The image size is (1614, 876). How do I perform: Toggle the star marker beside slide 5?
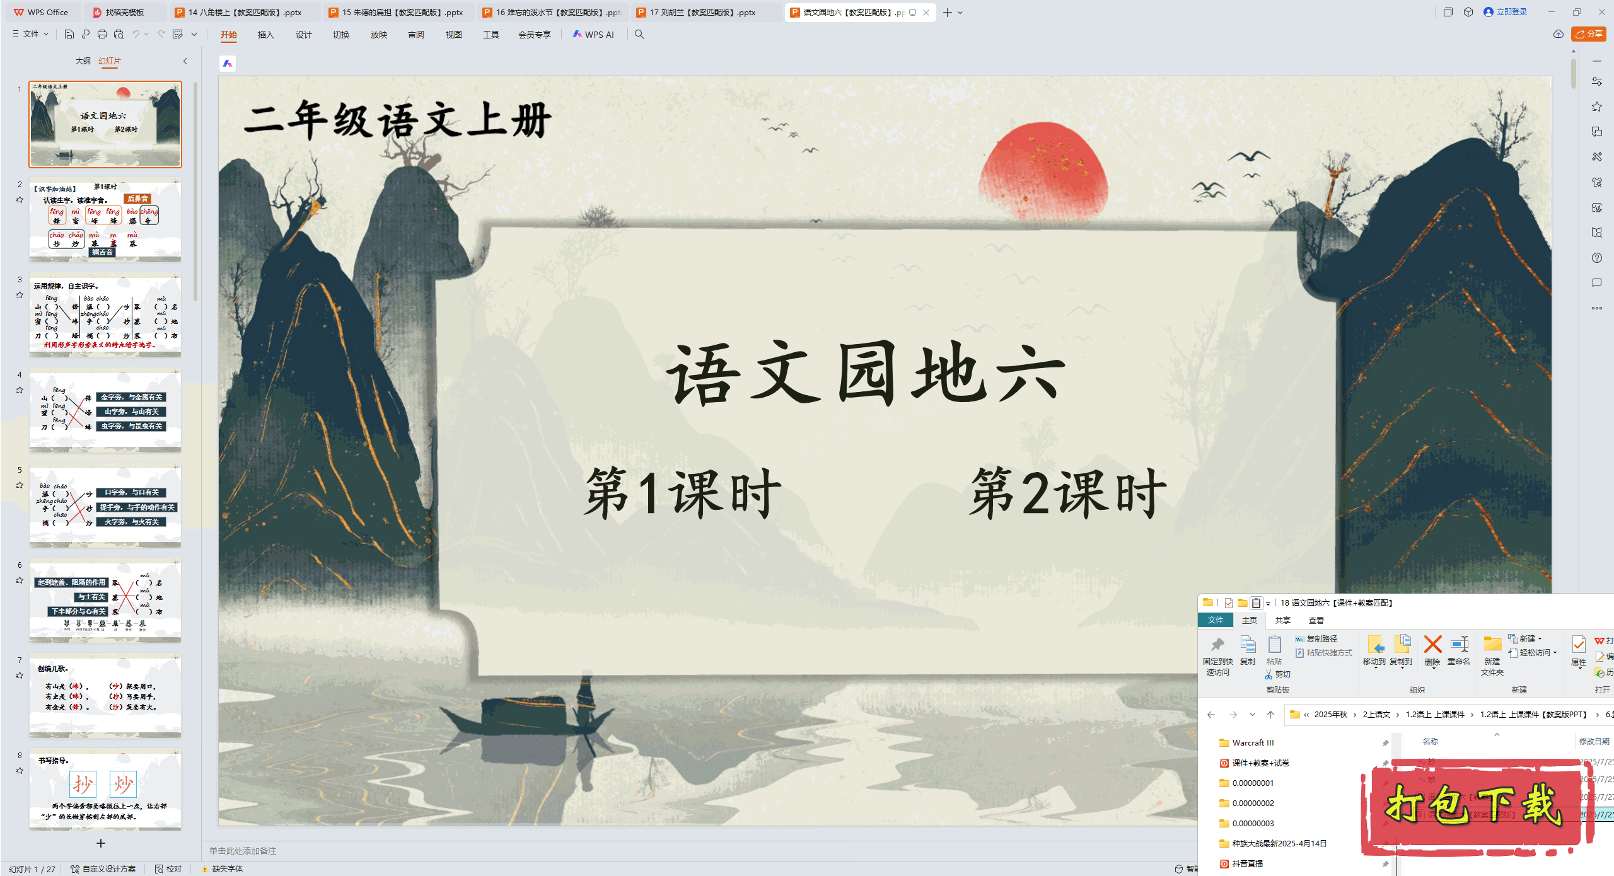point(20,485)
